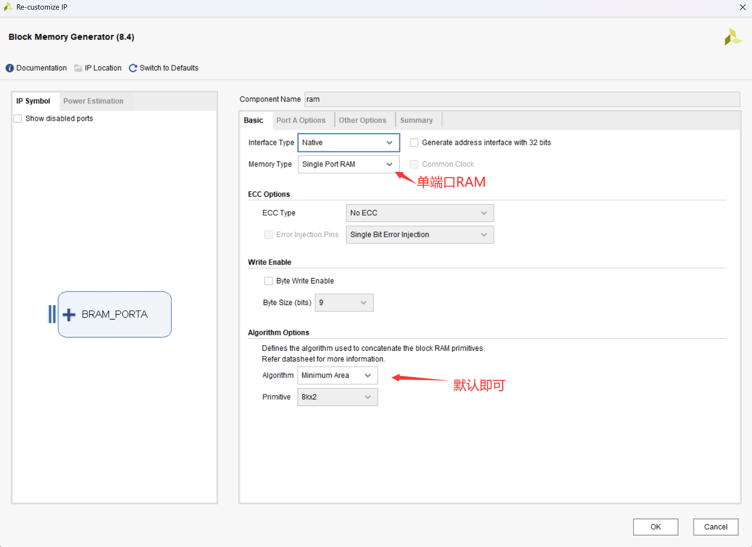Image resolution: width=752 pixels, height=547 pixels.
Task: Open the Documentation info icon
Action: pos(10,68)
